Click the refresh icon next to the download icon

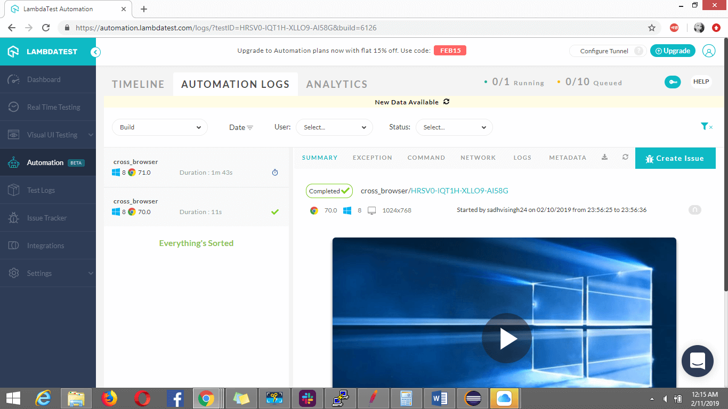tap(625, 158)
